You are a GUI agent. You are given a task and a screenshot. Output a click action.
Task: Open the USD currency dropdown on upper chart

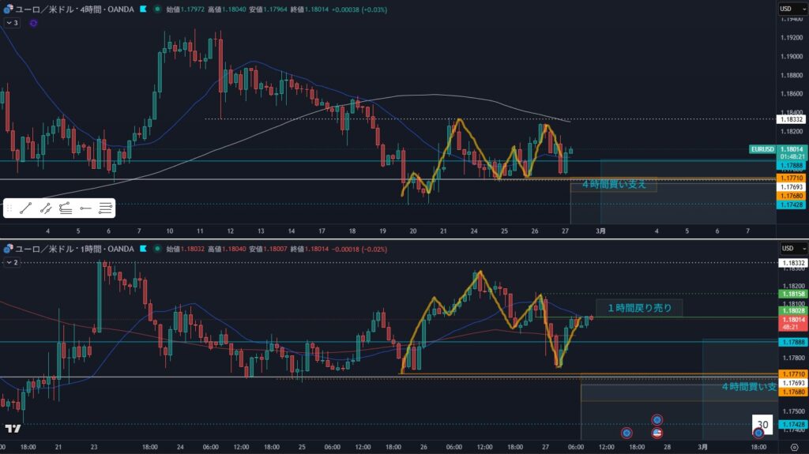785,9
